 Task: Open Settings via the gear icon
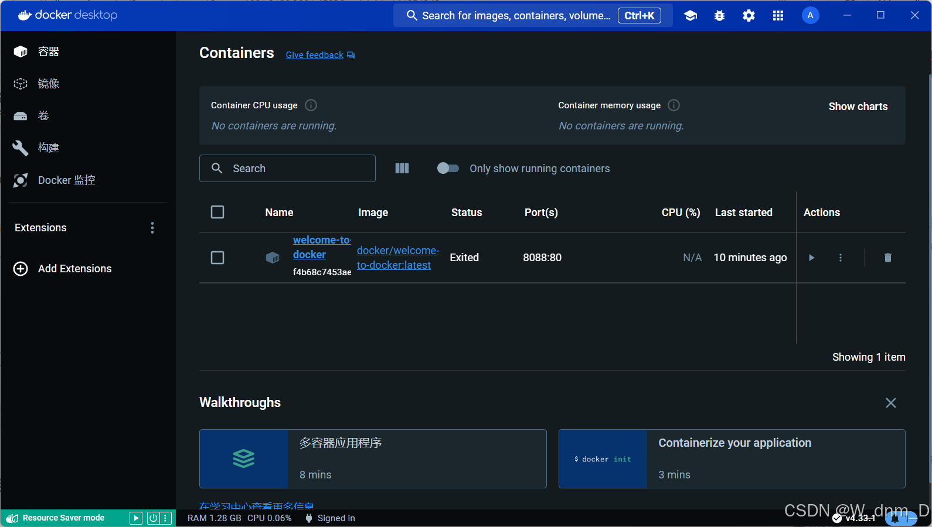pyautogui.click(x=749, y=16)
